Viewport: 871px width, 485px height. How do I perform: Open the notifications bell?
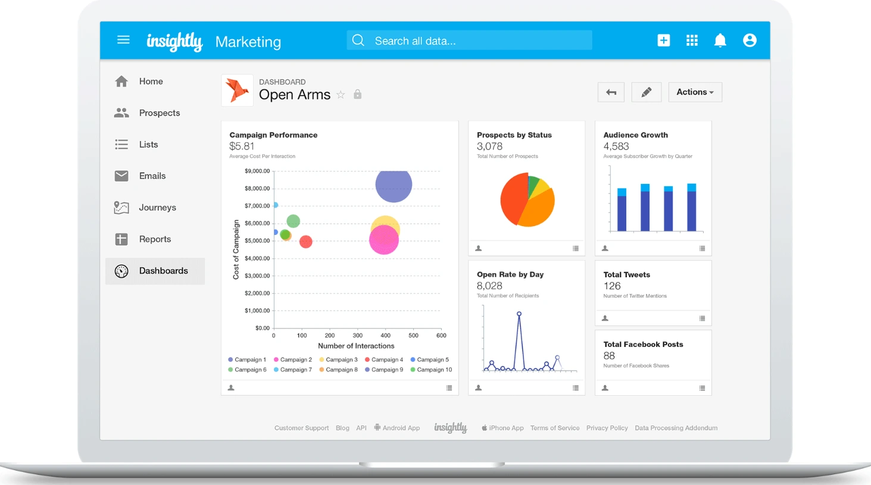pyautogui.click(x=720, y=40)
